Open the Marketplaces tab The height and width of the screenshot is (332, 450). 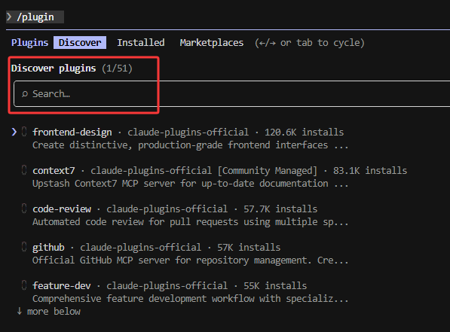[x=212, y=43]
